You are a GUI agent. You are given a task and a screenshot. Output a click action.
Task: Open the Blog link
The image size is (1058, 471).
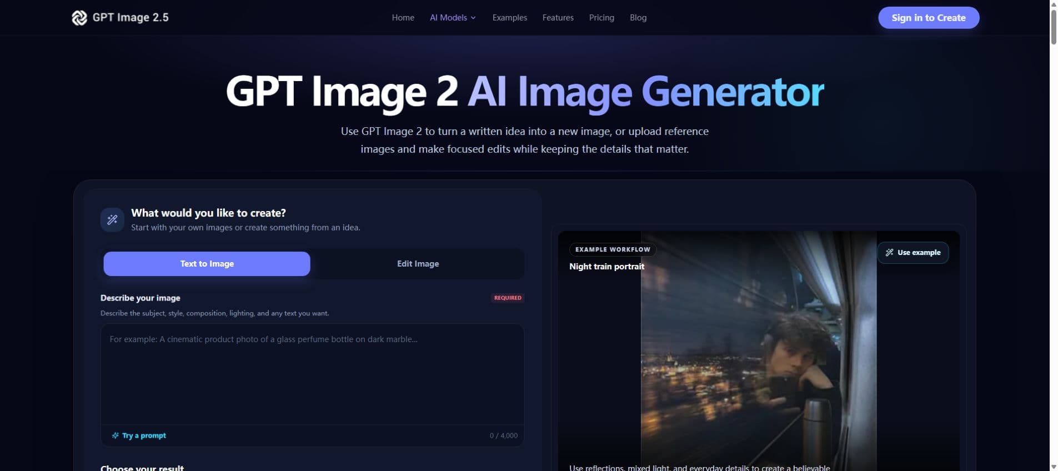pyautogui.click(x=638, y=18)
